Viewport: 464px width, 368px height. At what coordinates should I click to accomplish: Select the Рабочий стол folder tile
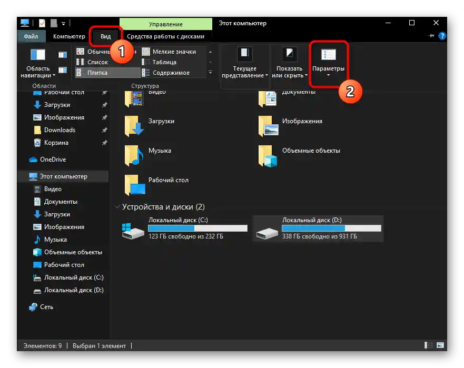pos(156,185)
